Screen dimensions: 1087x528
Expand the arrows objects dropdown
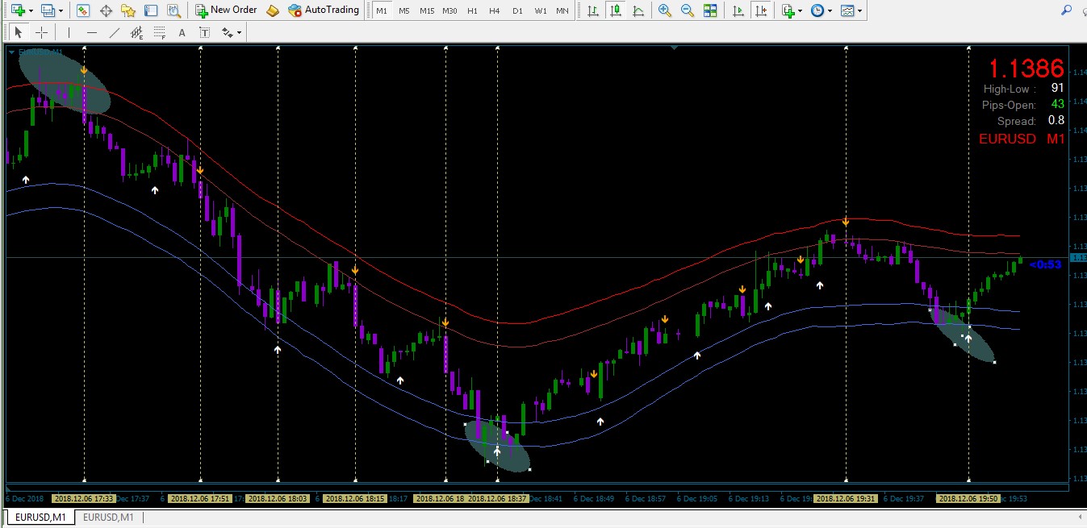(x=240, y=33)
